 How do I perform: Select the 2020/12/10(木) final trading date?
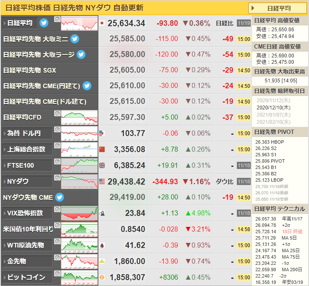tap(274, 108)
